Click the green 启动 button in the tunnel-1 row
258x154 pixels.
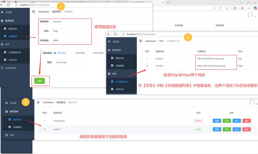pyautogui.click(x=227, y=129)
